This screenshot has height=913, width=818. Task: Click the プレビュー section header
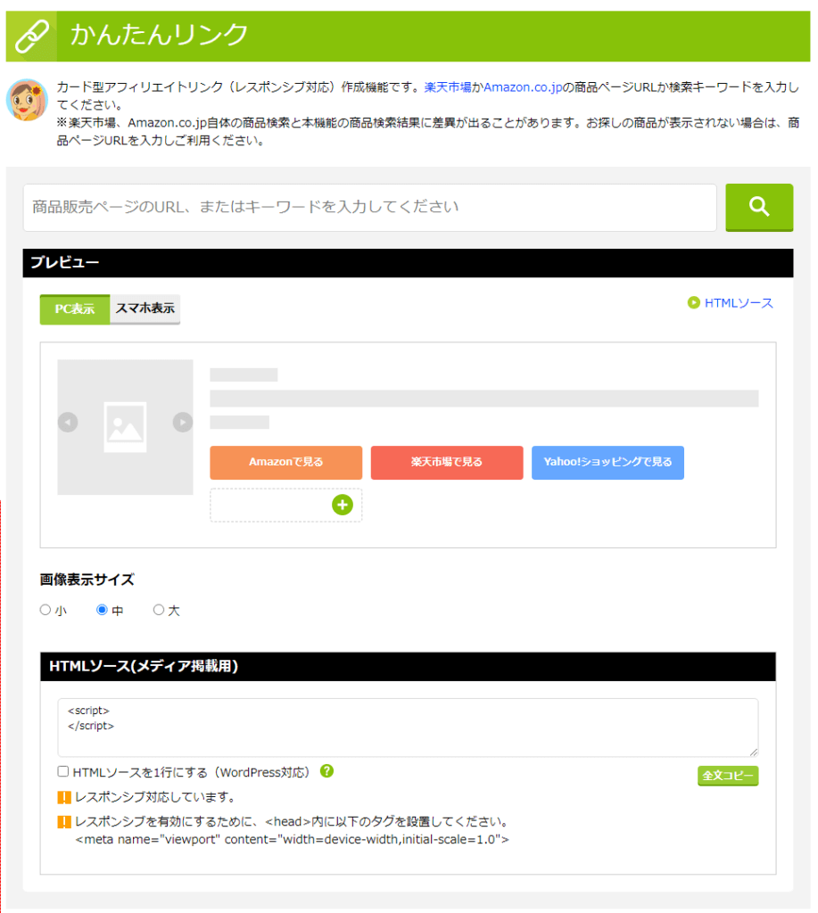408,263
